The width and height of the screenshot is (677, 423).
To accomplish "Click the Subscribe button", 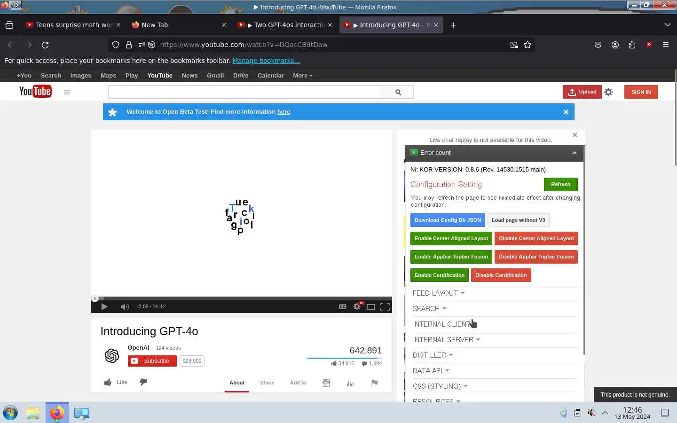I will tap(152, 361).
